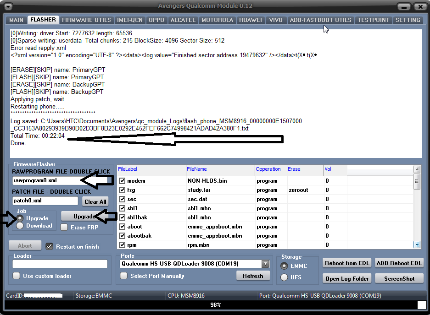Uncheck the modem partition checkbox
Screen dimensions: 430x315
pyautogui.click(x=123, y=181)
